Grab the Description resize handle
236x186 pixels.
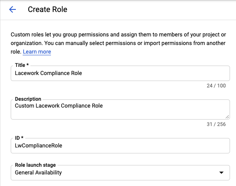pyautogui.click(x=227, y=117)
